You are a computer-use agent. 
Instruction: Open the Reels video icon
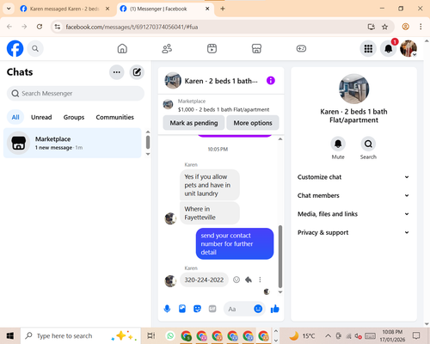[212, 48]
